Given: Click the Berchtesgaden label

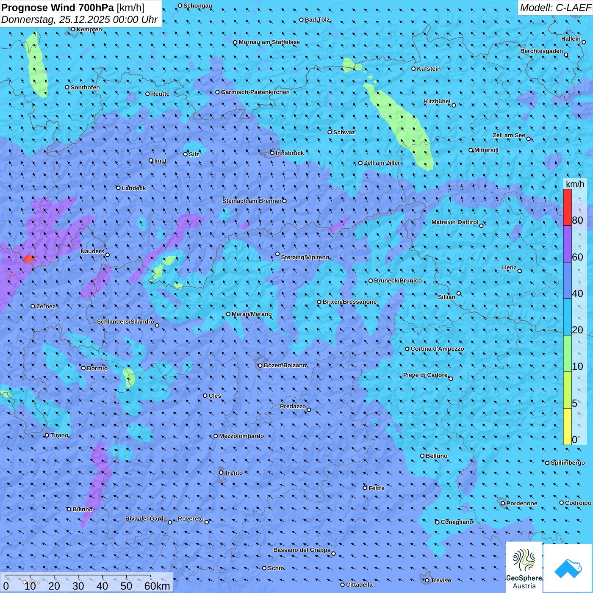Looking at the screenshot, I should coord(542,51).
